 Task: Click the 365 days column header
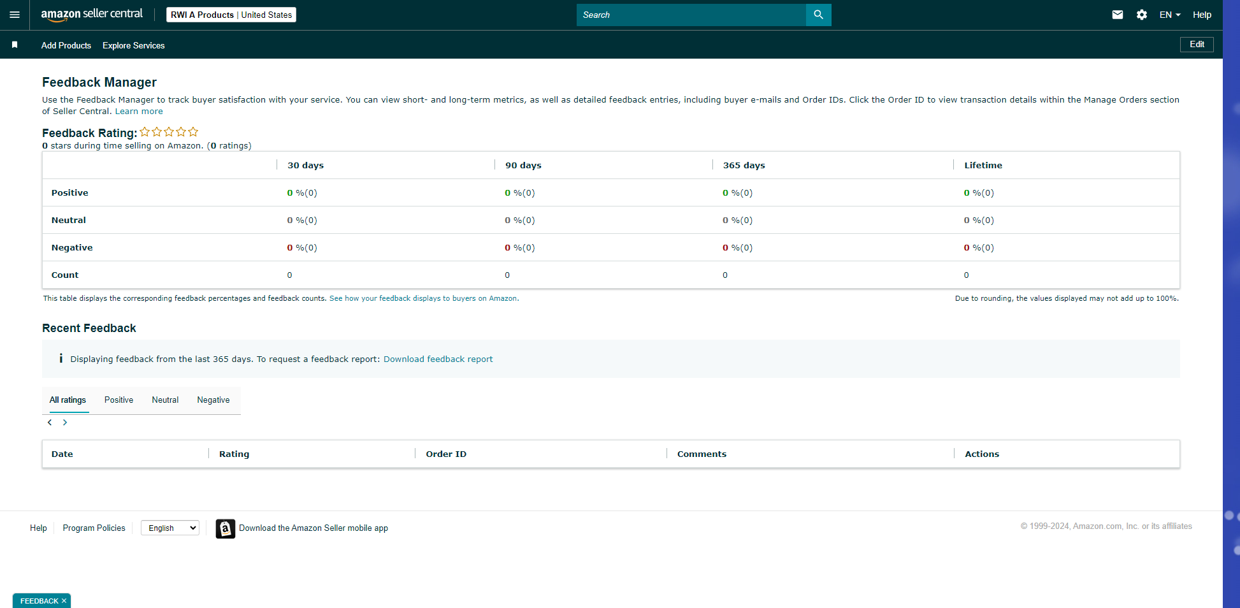744,165
